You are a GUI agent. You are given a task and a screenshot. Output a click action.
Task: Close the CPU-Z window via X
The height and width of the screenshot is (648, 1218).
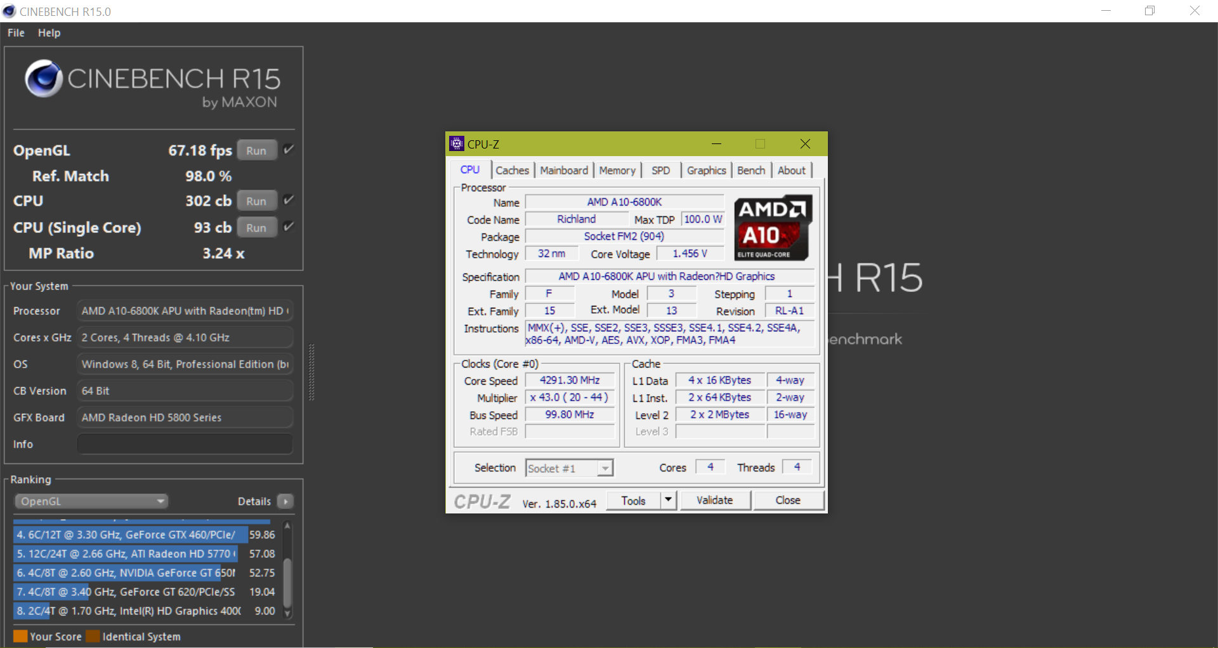pyautogui.click(x=805, y=144)
